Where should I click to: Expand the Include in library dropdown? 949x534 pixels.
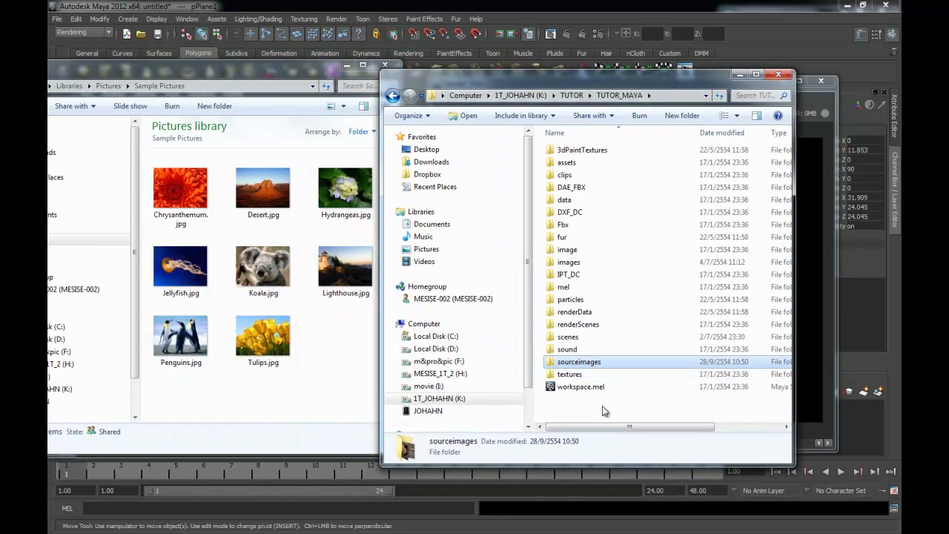point(525,116)
